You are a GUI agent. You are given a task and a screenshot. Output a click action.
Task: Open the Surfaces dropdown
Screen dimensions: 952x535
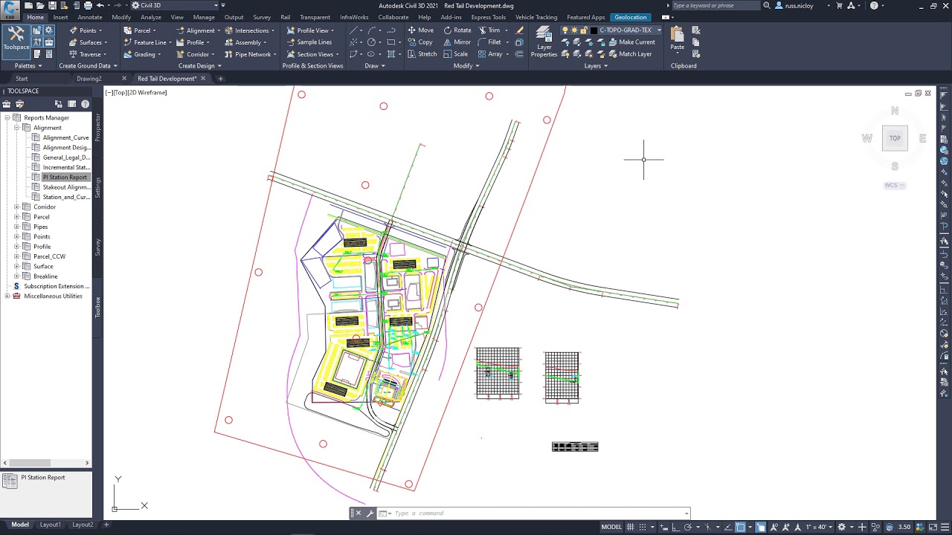coord(89,42)
